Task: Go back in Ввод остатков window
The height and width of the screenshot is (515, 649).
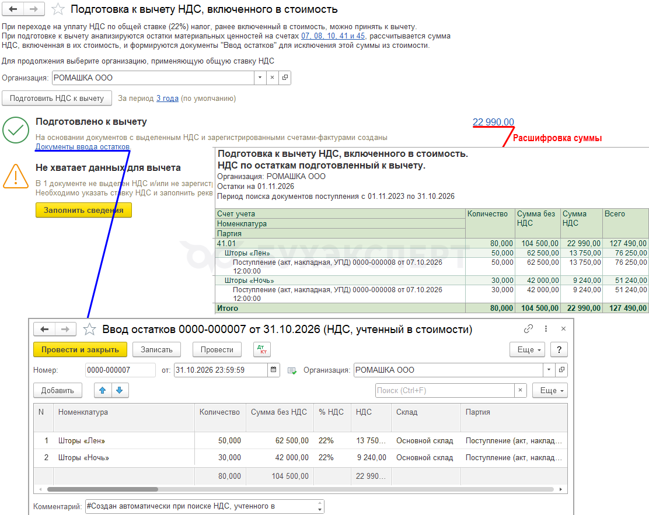Action: click(x=44, y=330)
